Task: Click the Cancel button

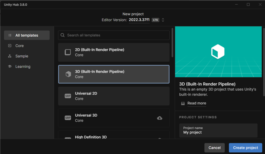Action: click(214, 148)
